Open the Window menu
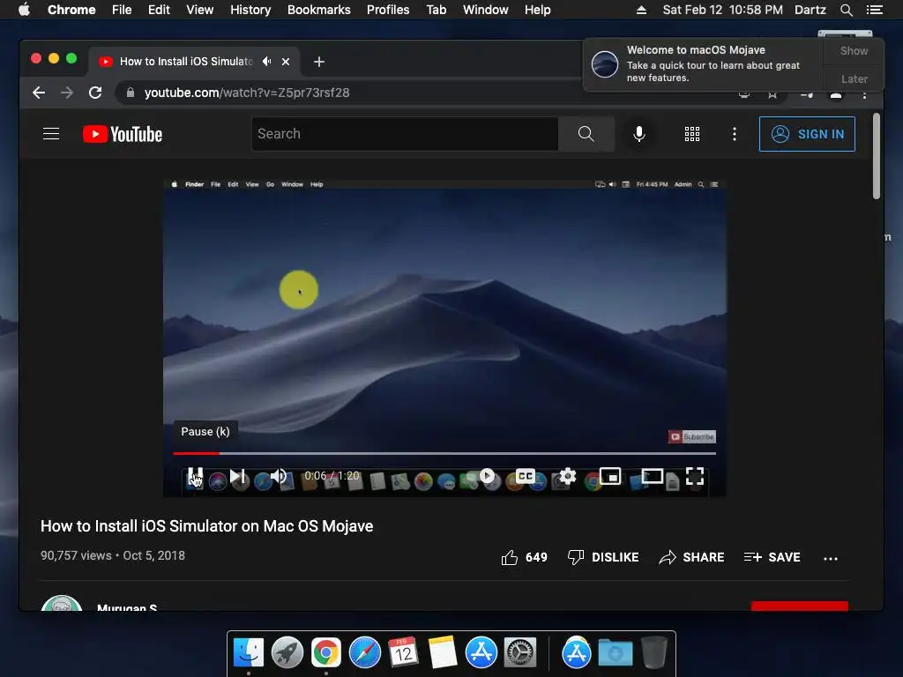903x677 pixels. point(486,10)
